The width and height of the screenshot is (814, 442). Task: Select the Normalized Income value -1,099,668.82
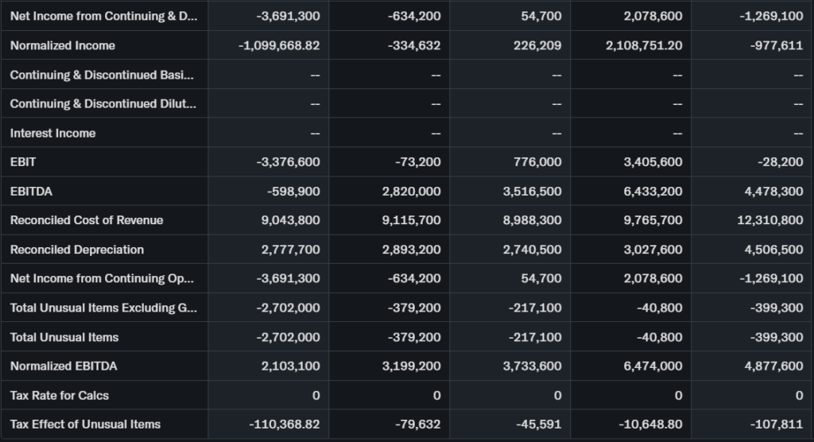pos(279,45)
